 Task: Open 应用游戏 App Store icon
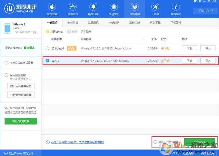[x=73, y=7]
